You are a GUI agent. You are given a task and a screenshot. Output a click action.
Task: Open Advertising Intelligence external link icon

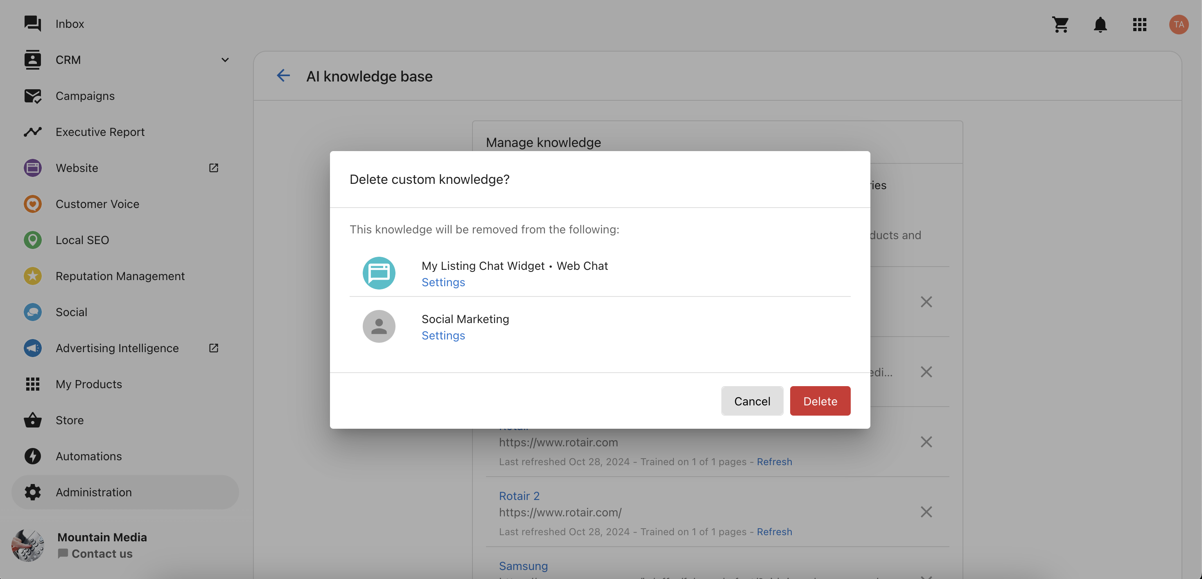214,348
